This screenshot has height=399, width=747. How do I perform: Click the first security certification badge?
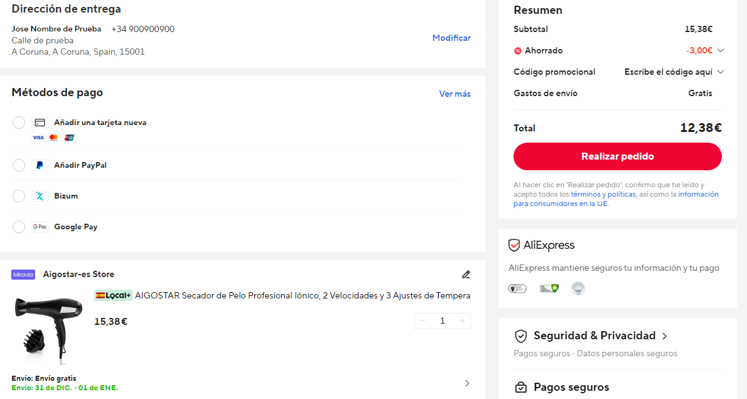[x=517, y=288]
